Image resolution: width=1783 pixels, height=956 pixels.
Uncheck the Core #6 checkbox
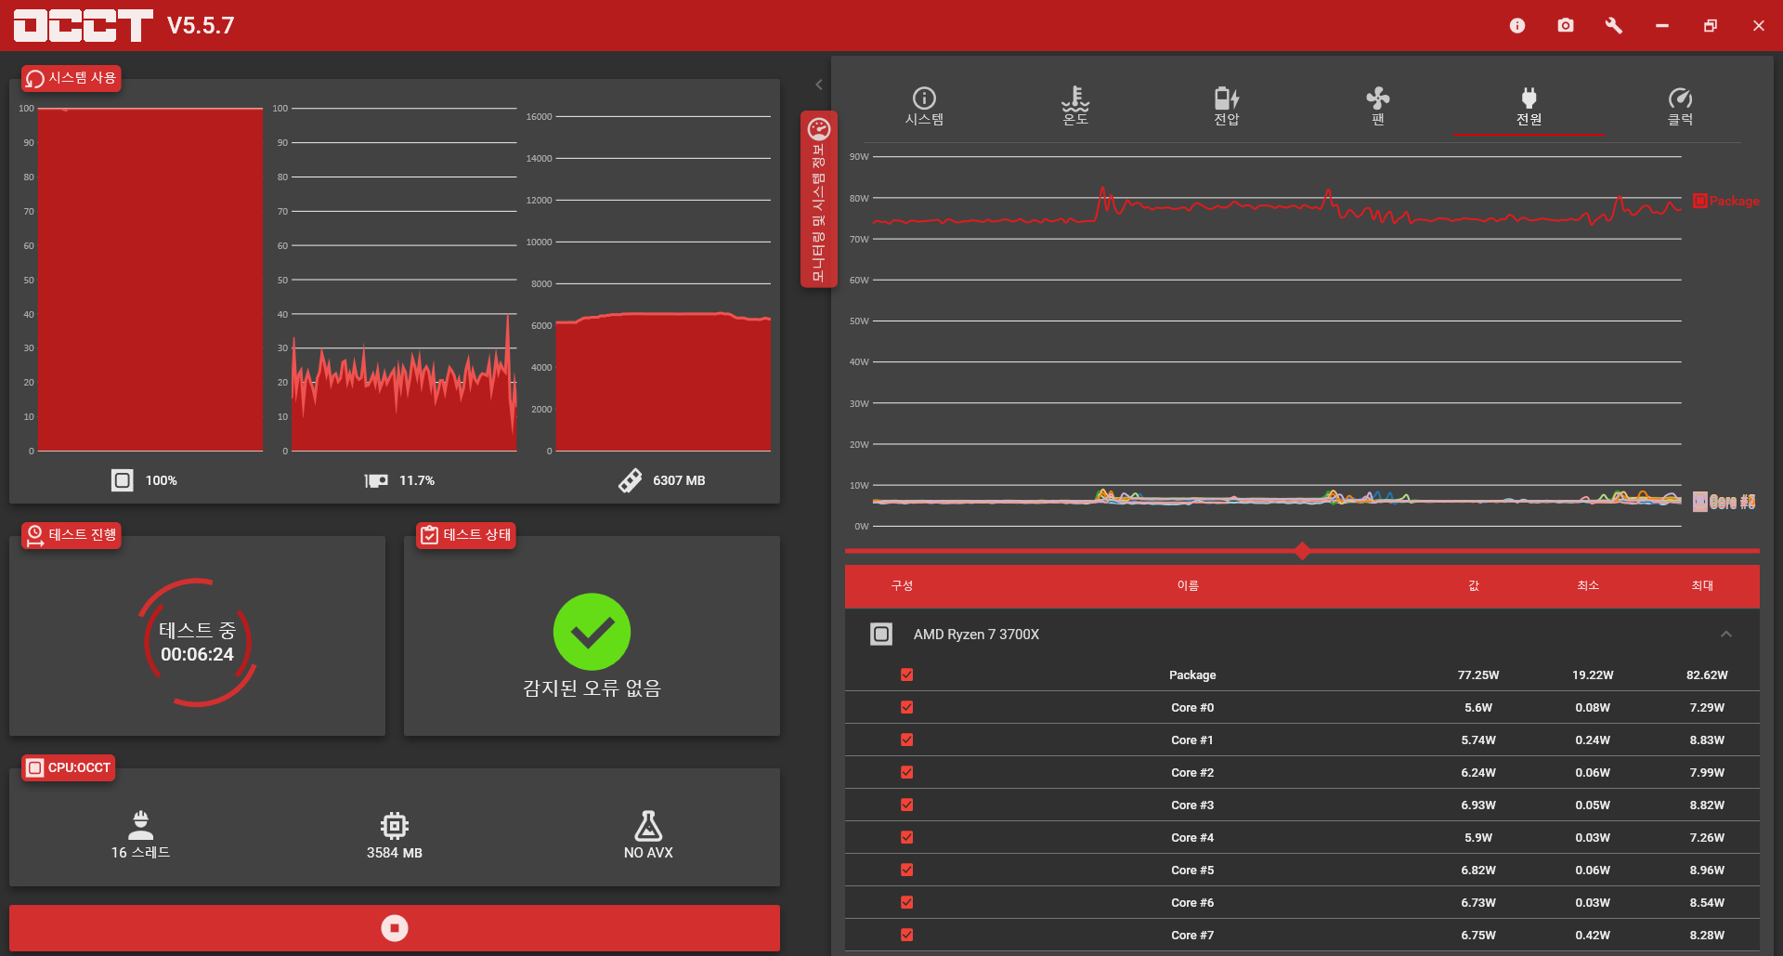click(x=907, y=902)
